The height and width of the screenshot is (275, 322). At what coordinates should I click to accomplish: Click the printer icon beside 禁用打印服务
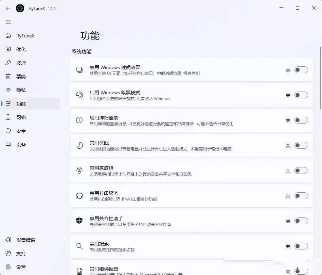79,196
